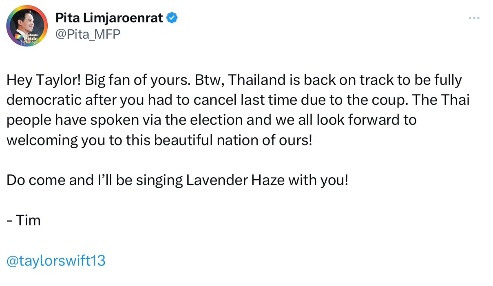Click the line mentioning Lavender Haze
This screenshot has height=286, width=493.
(177, 180)
